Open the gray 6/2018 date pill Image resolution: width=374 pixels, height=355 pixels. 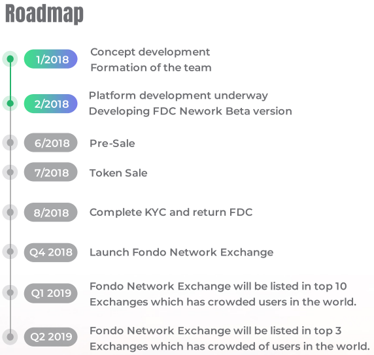[51, 143]
